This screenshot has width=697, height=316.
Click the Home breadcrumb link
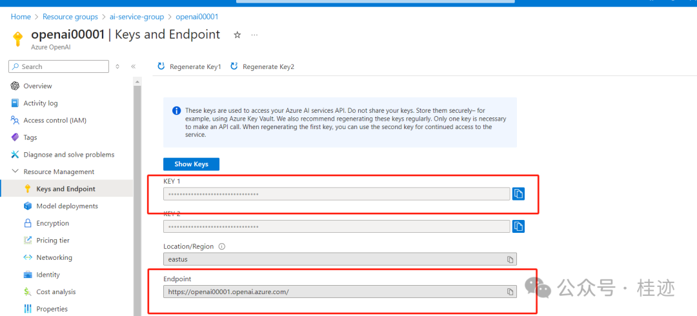21,17
